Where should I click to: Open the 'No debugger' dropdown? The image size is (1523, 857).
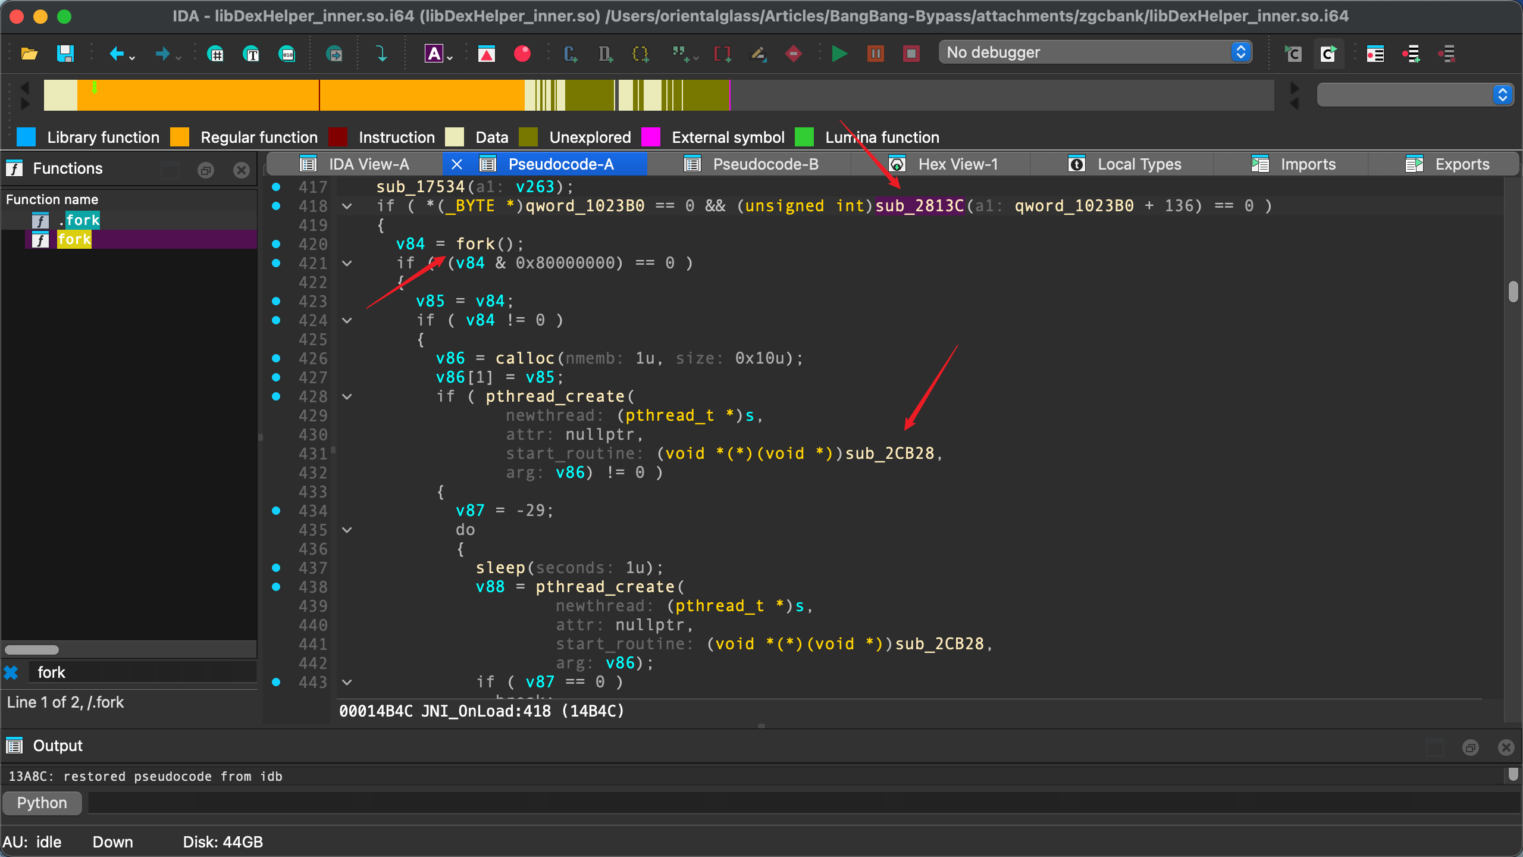coord(1095,52)
